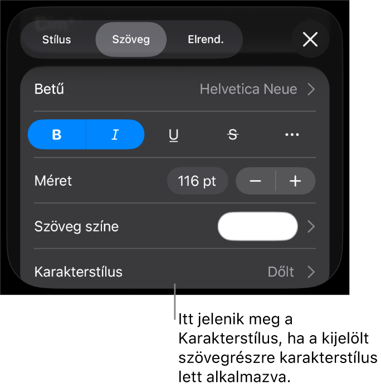Expand Karakterstílus chevron arrow

coord(311,272)
